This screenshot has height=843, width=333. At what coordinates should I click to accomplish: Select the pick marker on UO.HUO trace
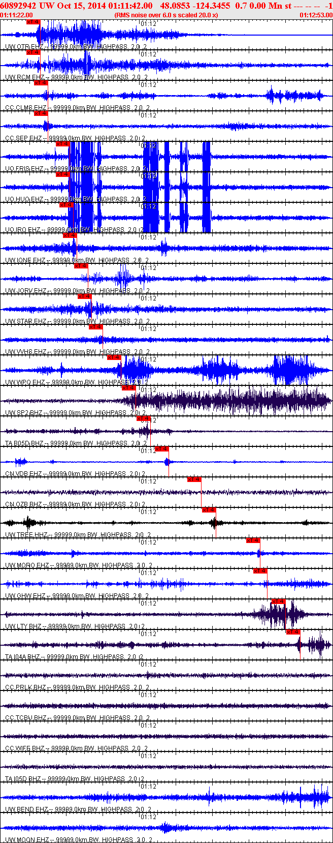[x=62, y=174]
